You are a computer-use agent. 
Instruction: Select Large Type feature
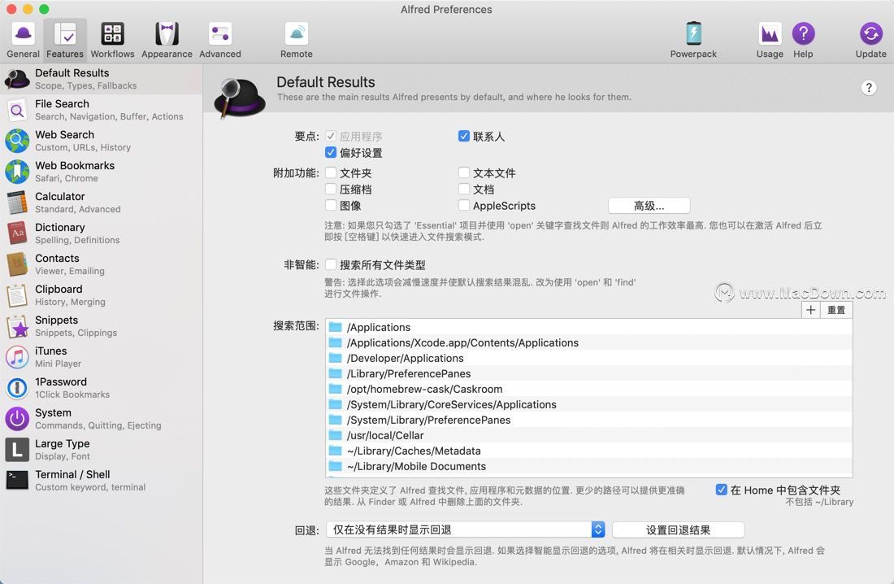[x=102, y=449]
